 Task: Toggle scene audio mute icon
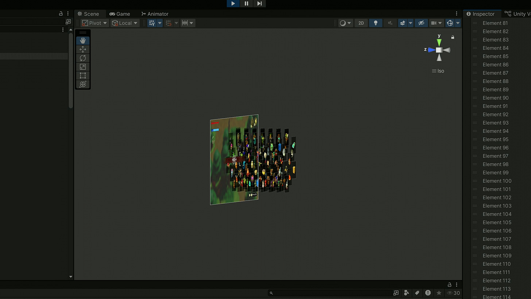pyautogui.click(x=390, y=23)
